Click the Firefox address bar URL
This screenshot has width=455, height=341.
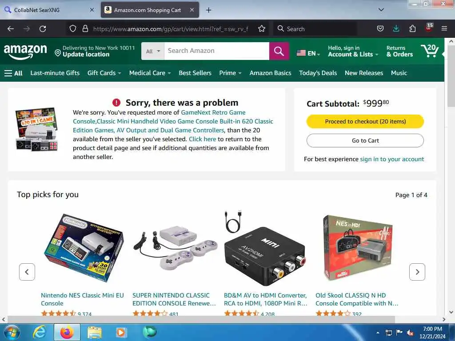click(x=171, y=29)
